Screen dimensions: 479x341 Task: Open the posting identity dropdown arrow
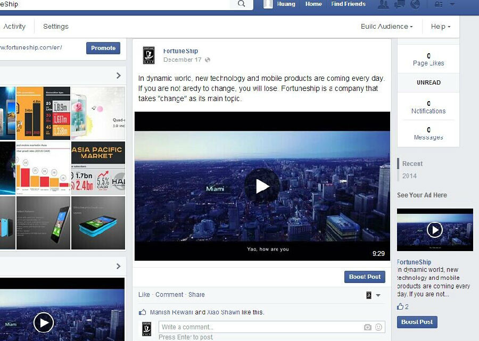[x=378, y=295]
